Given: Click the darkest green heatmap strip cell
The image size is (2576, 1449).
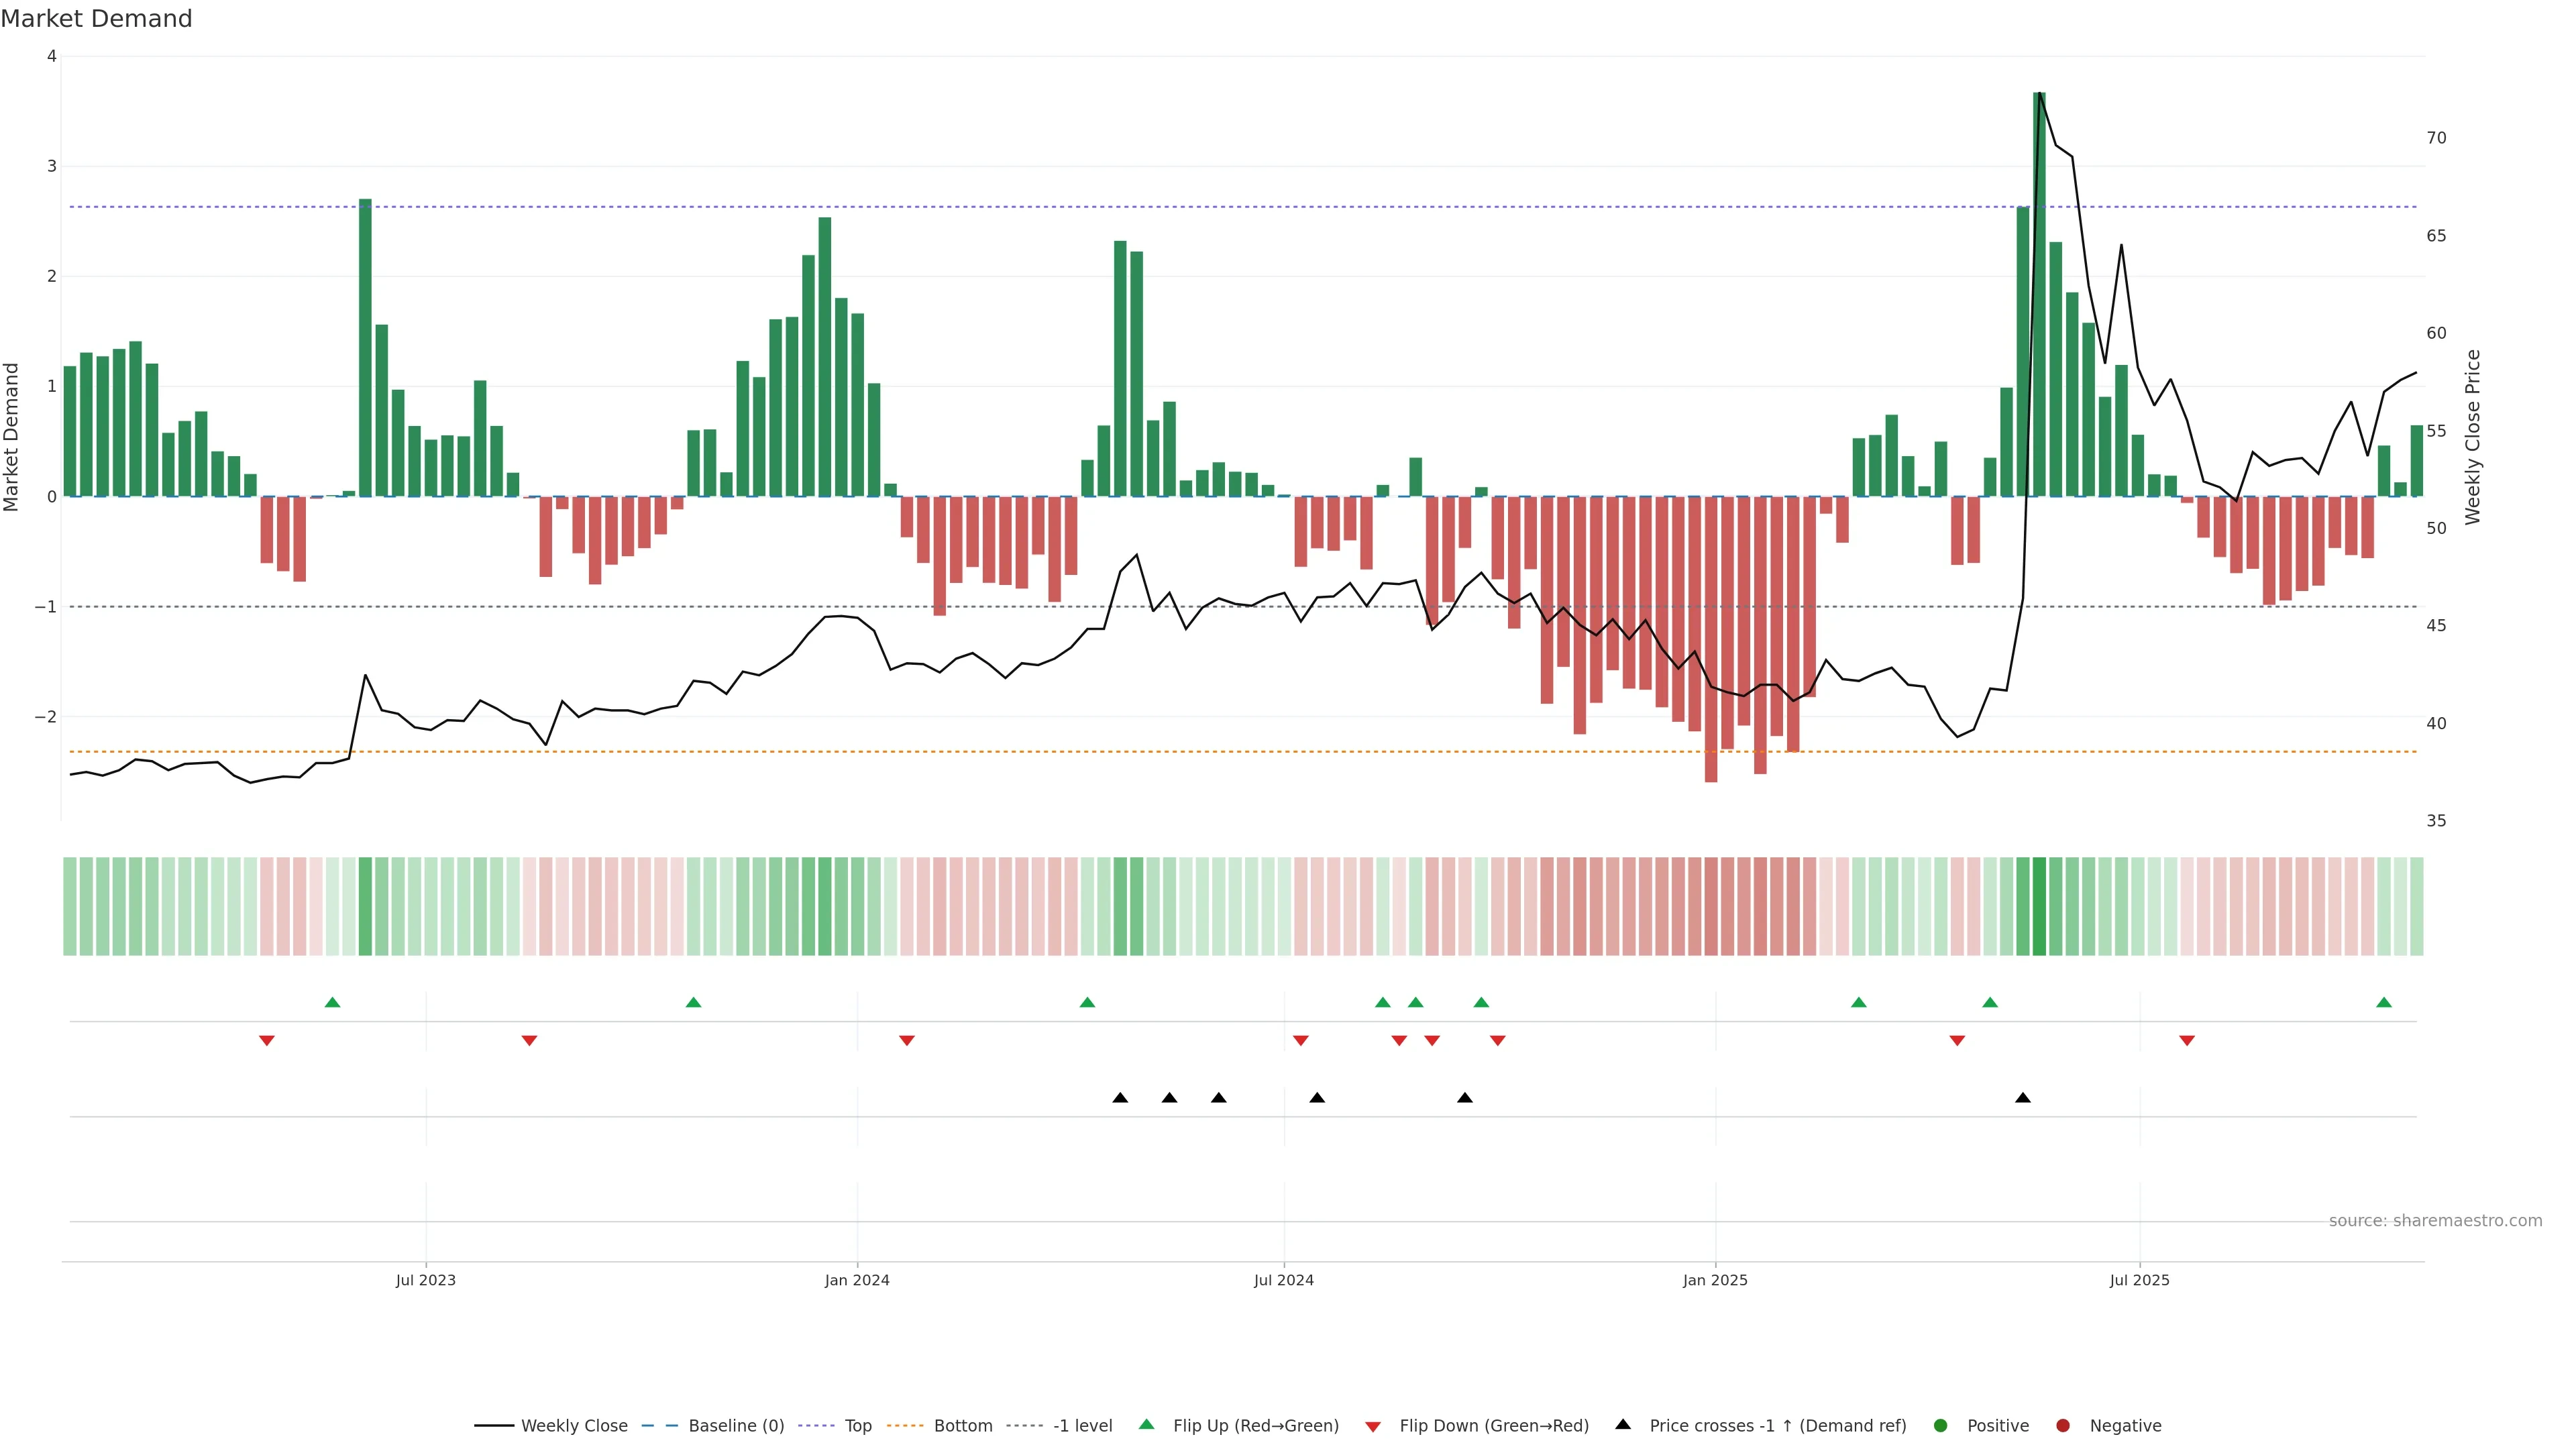Looking at the screenshot, I should tap(2039, 906).
